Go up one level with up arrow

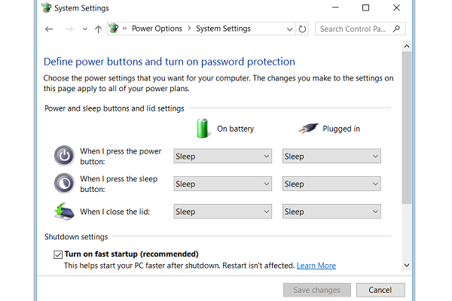98,29
